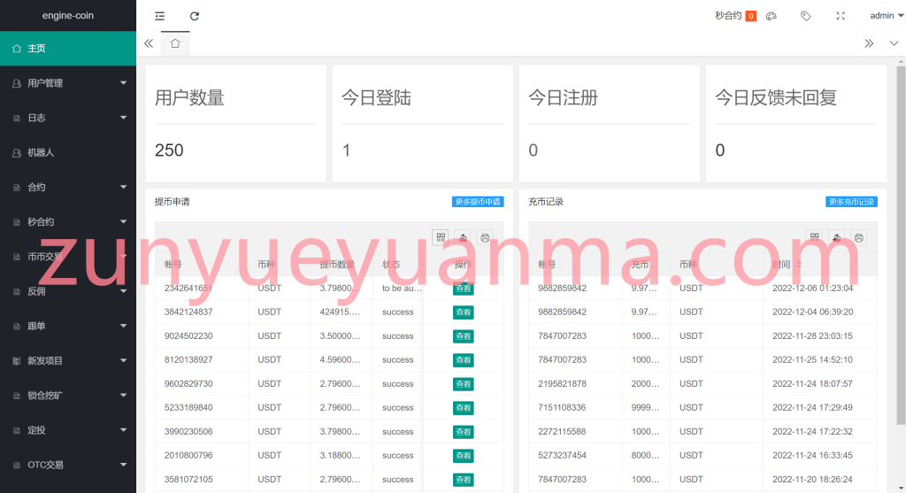Refresh the page using the reload icon
The width and height of the screenshot is (906, 493).
[195, 16]
